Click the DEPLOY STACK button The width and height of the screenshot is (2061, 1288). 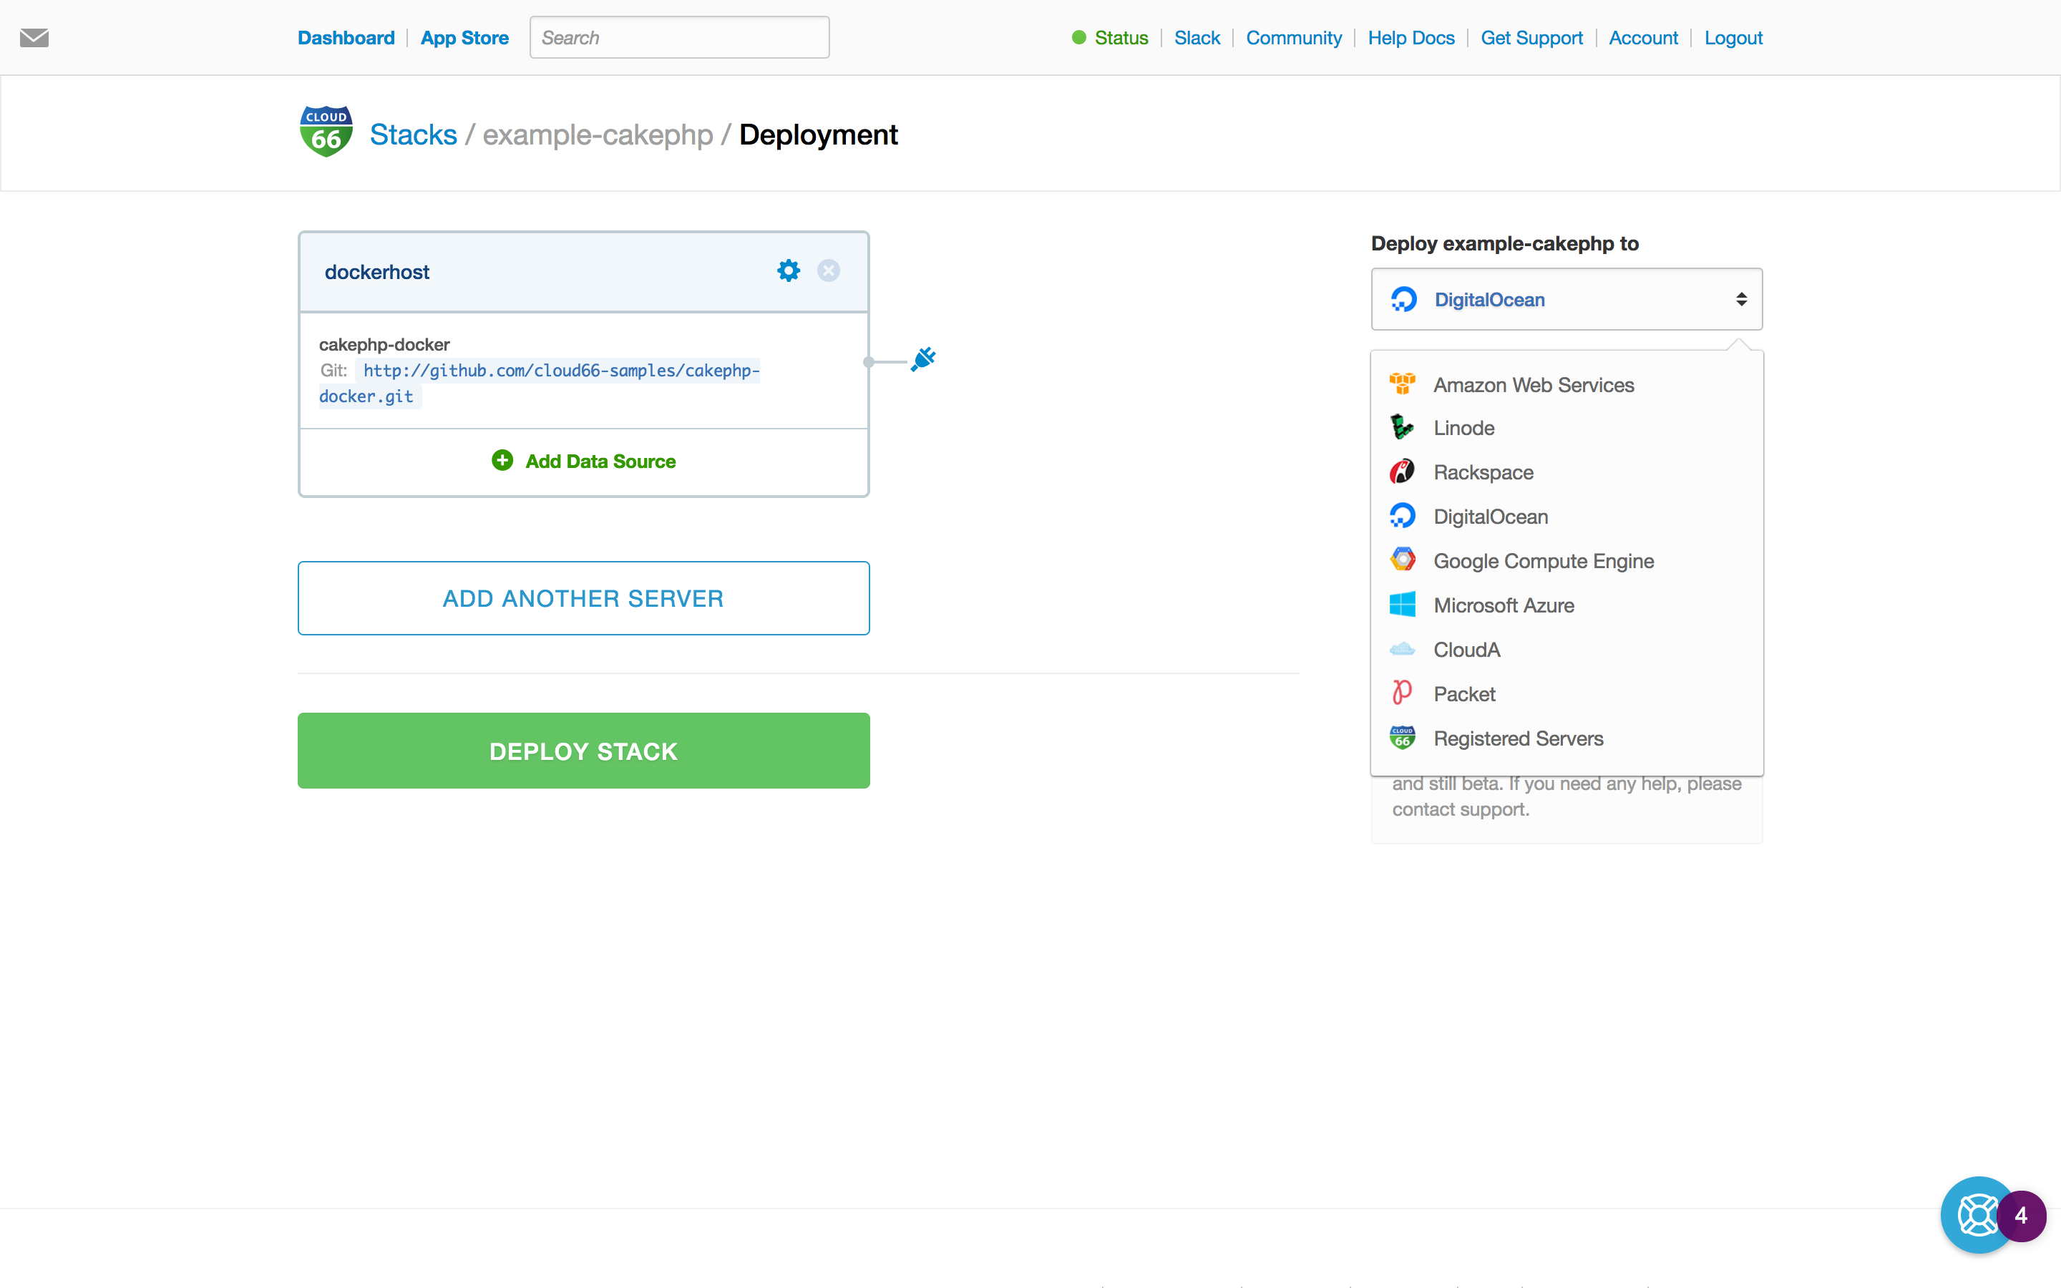(x=585, y=749)
